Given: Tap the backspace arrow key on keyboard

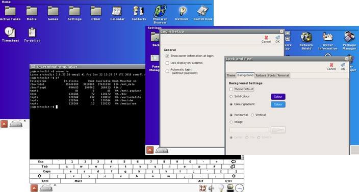Looking at the screenshot, I should [234, 162].
